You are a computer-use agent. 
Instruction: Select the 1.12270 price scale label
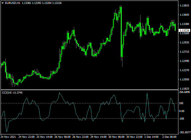185,70
